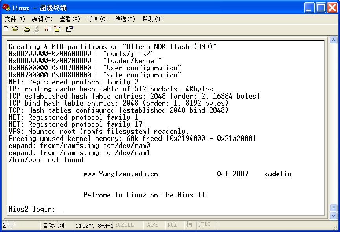Screen dimensions: 340x232
Task: Click "Creating 4 MTD partitions" line
Action: [x=114, y=47]
